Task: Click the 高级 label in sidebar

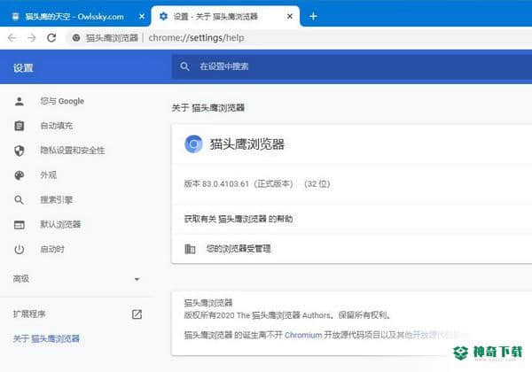Action: click(21, 279)
